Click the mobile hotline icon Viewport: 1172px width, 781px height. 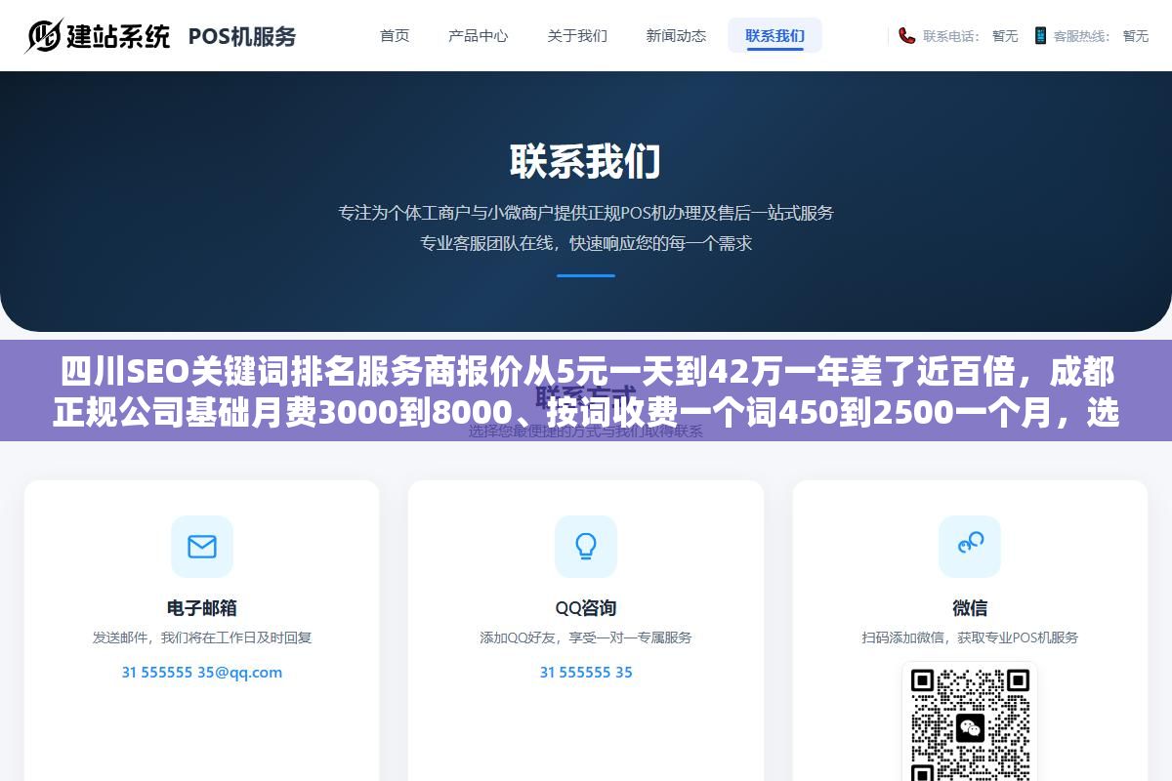(x=1040, y=35)
